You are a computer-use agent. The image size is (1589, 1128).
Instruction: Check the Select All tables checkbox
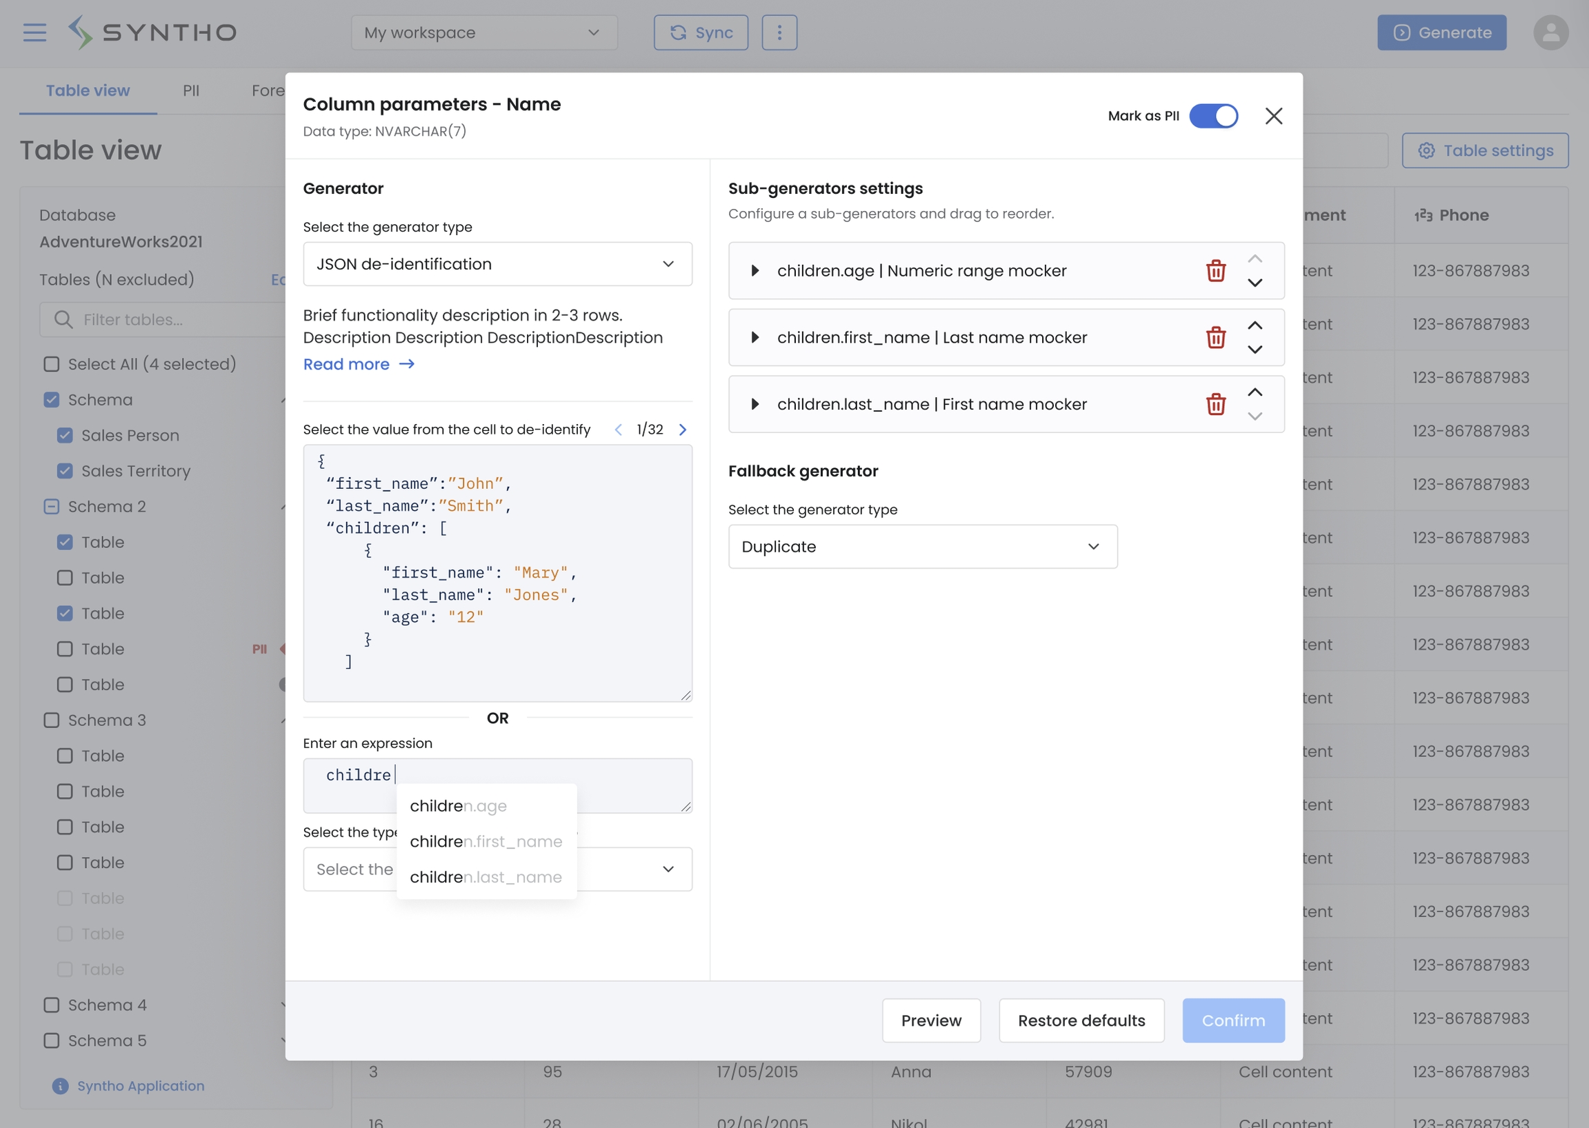(x=52, y=365)
